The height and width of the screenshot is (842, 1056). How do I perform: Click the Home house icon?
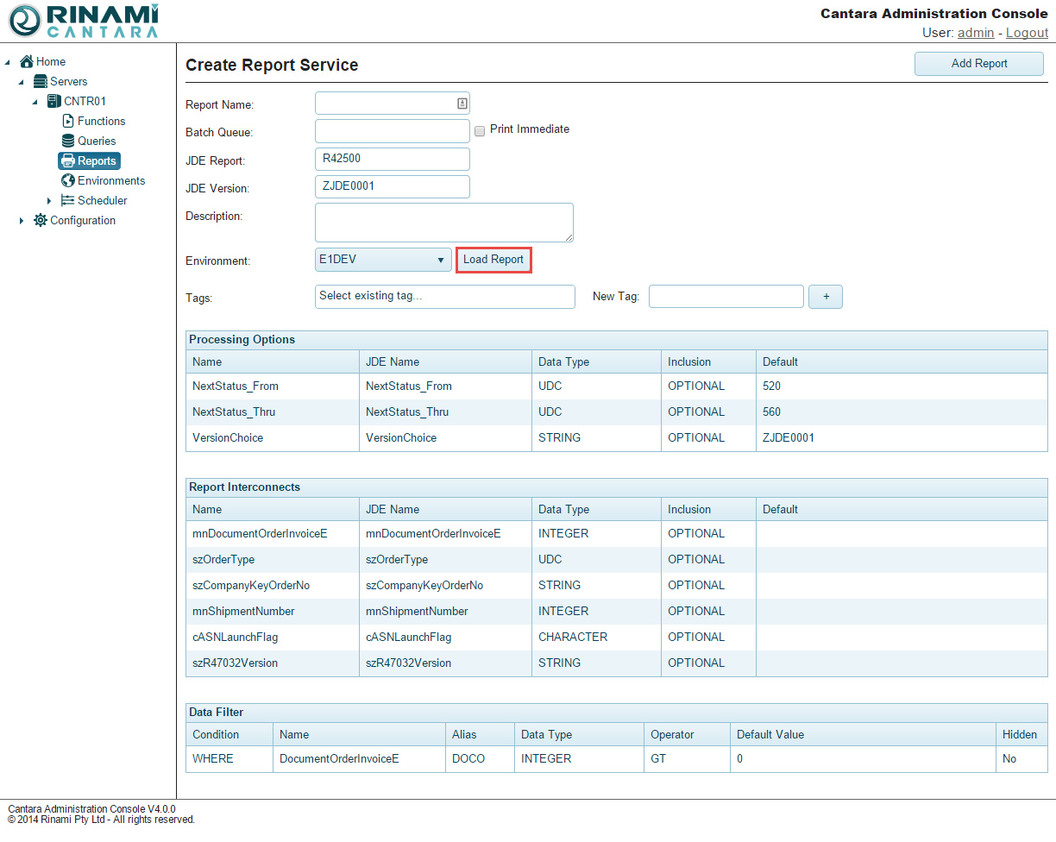[x=27, y=61]
